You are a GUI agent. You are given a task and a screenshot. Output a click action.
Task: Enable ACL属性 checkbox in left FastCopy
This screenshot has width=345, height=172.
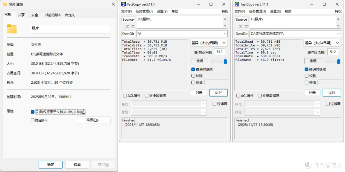coord(125,96)
